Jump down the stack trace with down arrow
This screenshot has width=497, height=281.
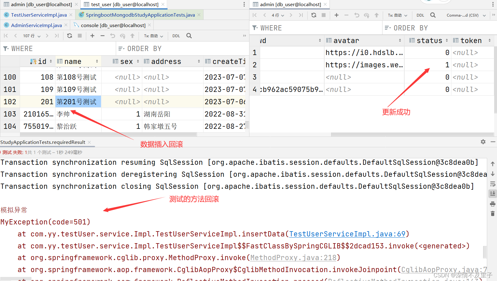(493, 174)
